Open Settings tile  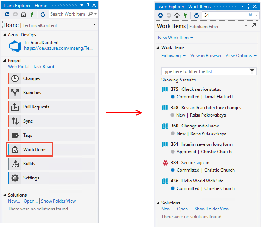click(52, 178)
